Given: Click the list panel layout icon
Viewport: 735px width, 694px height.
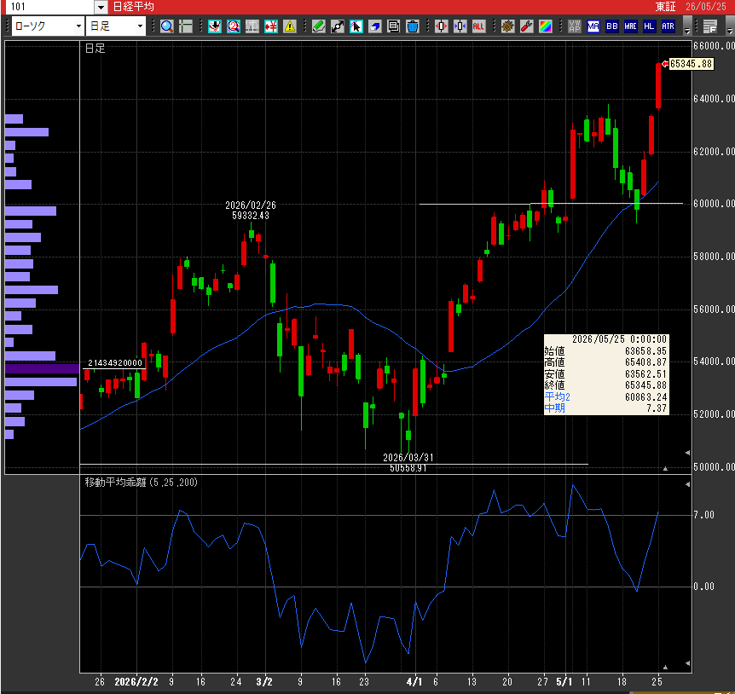Looking at the screenshot, I should (710, 26).
